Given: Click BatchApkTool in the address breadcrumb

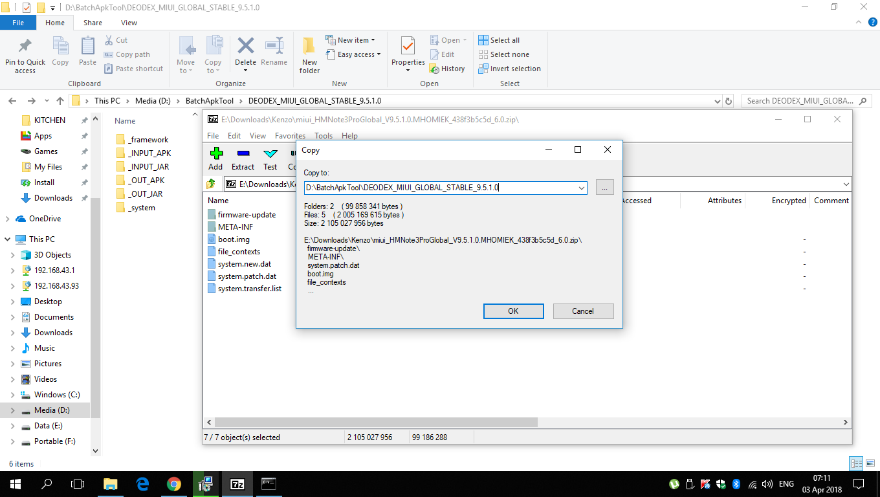Looking at the screenshot, I should pos(210,101).
